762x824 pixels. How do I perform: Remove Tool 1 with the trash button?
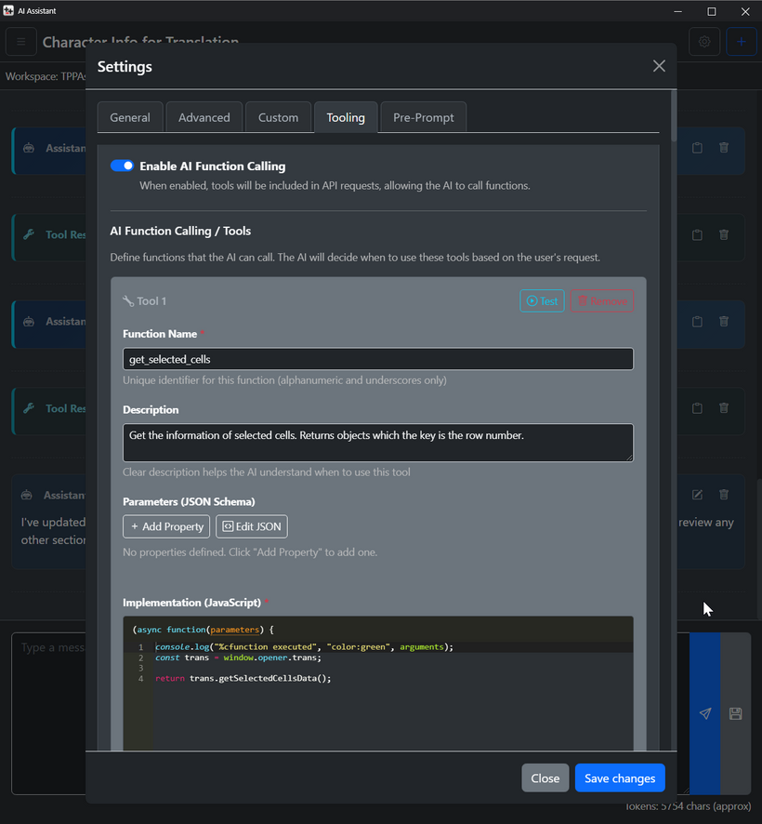click(602, 300)
